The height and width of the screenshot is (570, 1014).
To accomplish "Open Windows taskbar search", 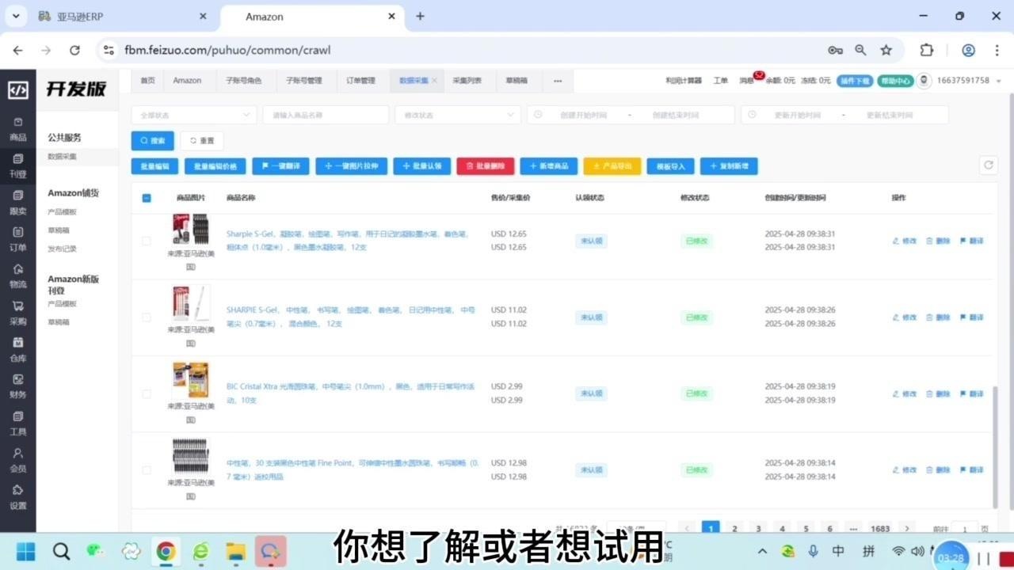I will [61, 551].
